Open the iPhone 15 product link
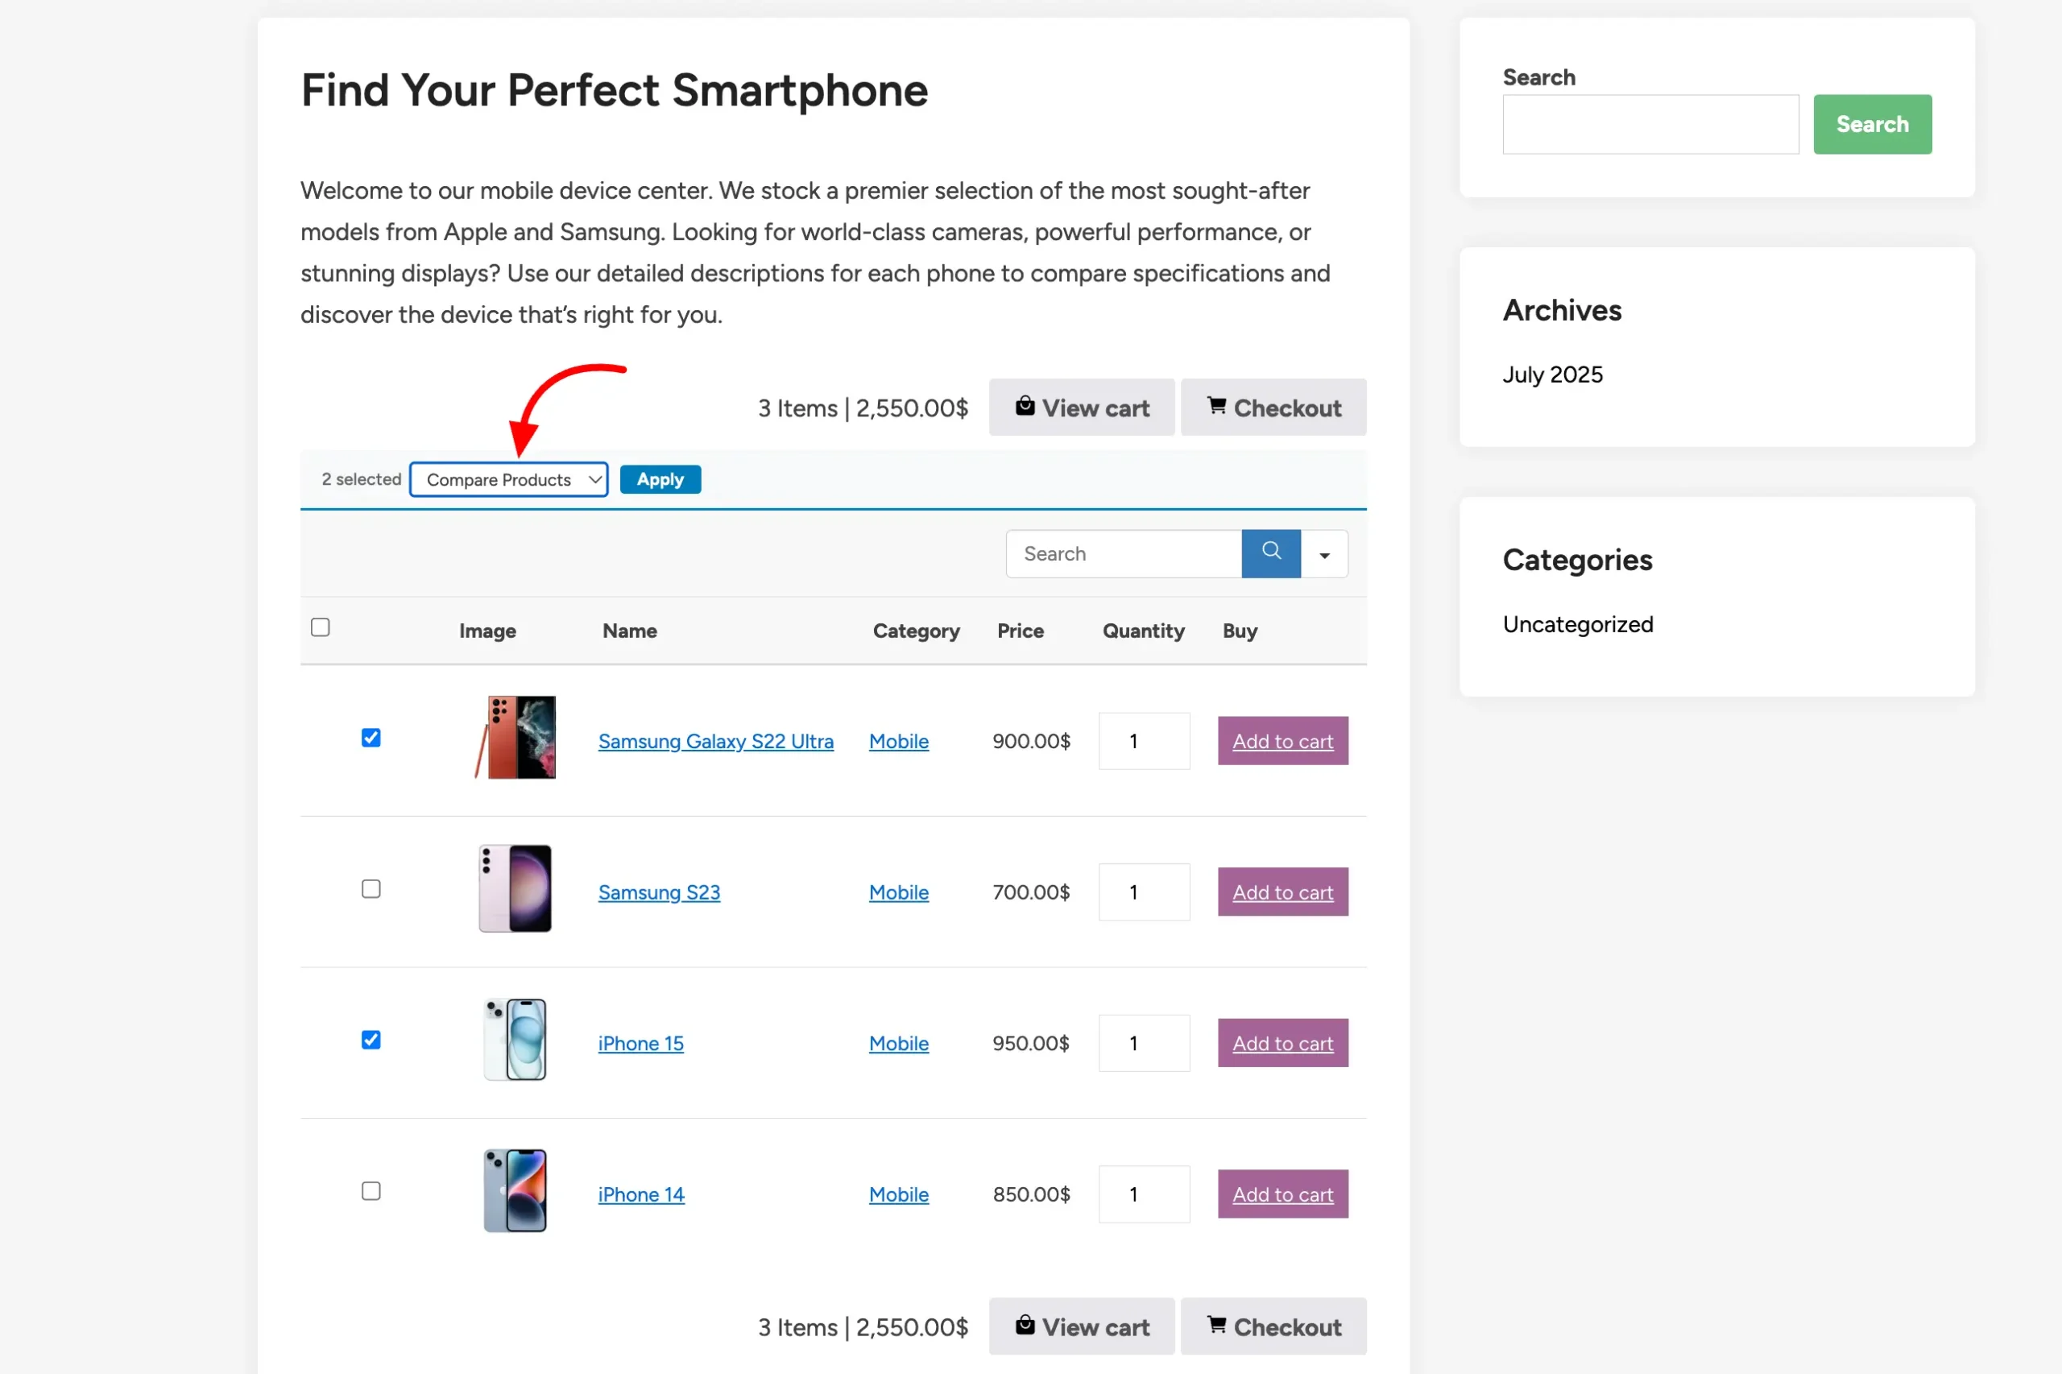Screen dimensions: 2062x1374 coord(640,1044)
